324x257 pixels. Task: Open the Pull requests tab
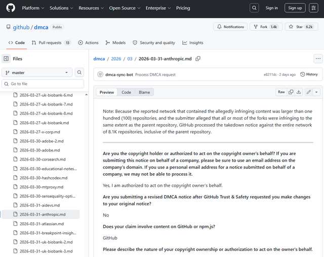[51, 42]
